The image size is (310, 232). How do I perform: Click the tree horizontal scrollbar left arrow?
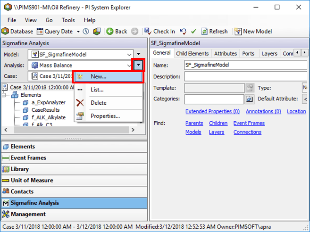[x=6, y=130]
